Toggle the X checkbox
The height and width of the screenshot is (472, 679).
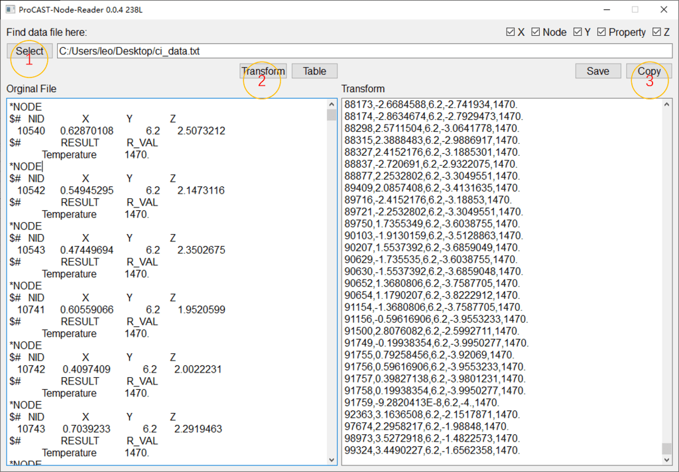tap(510, 32)
